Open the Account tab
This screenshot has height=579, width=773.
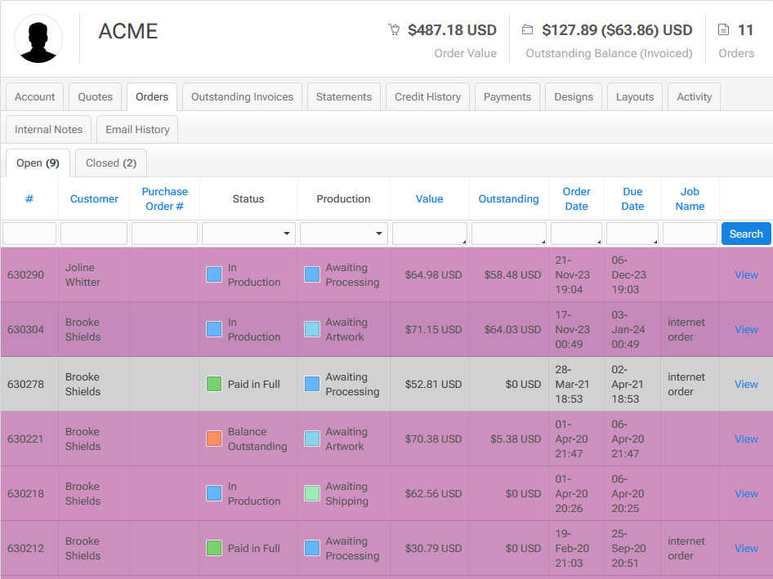[x=34, y=97]
